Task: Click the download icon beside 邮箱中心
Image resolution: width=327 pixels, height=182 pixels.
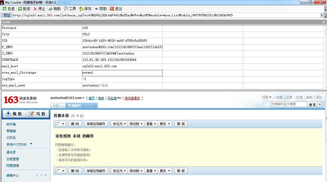Action: (x=37, y=175)
